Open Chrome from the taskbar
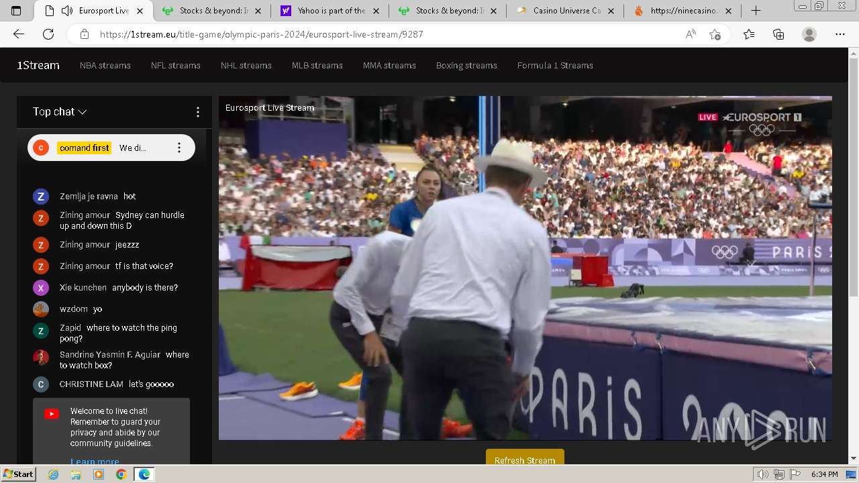The width and height of the screenshot is (859, 483). tap(121, 474)
